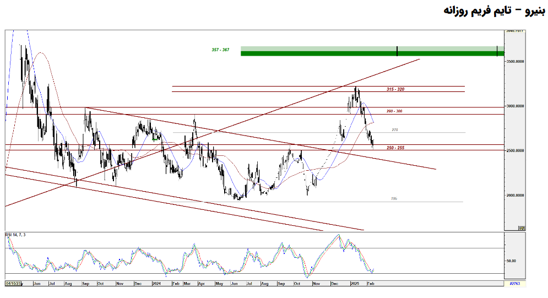Click the small icon at chart's bottom-right corner
This screenshot has height=298, width=548.
click(522, 227)
